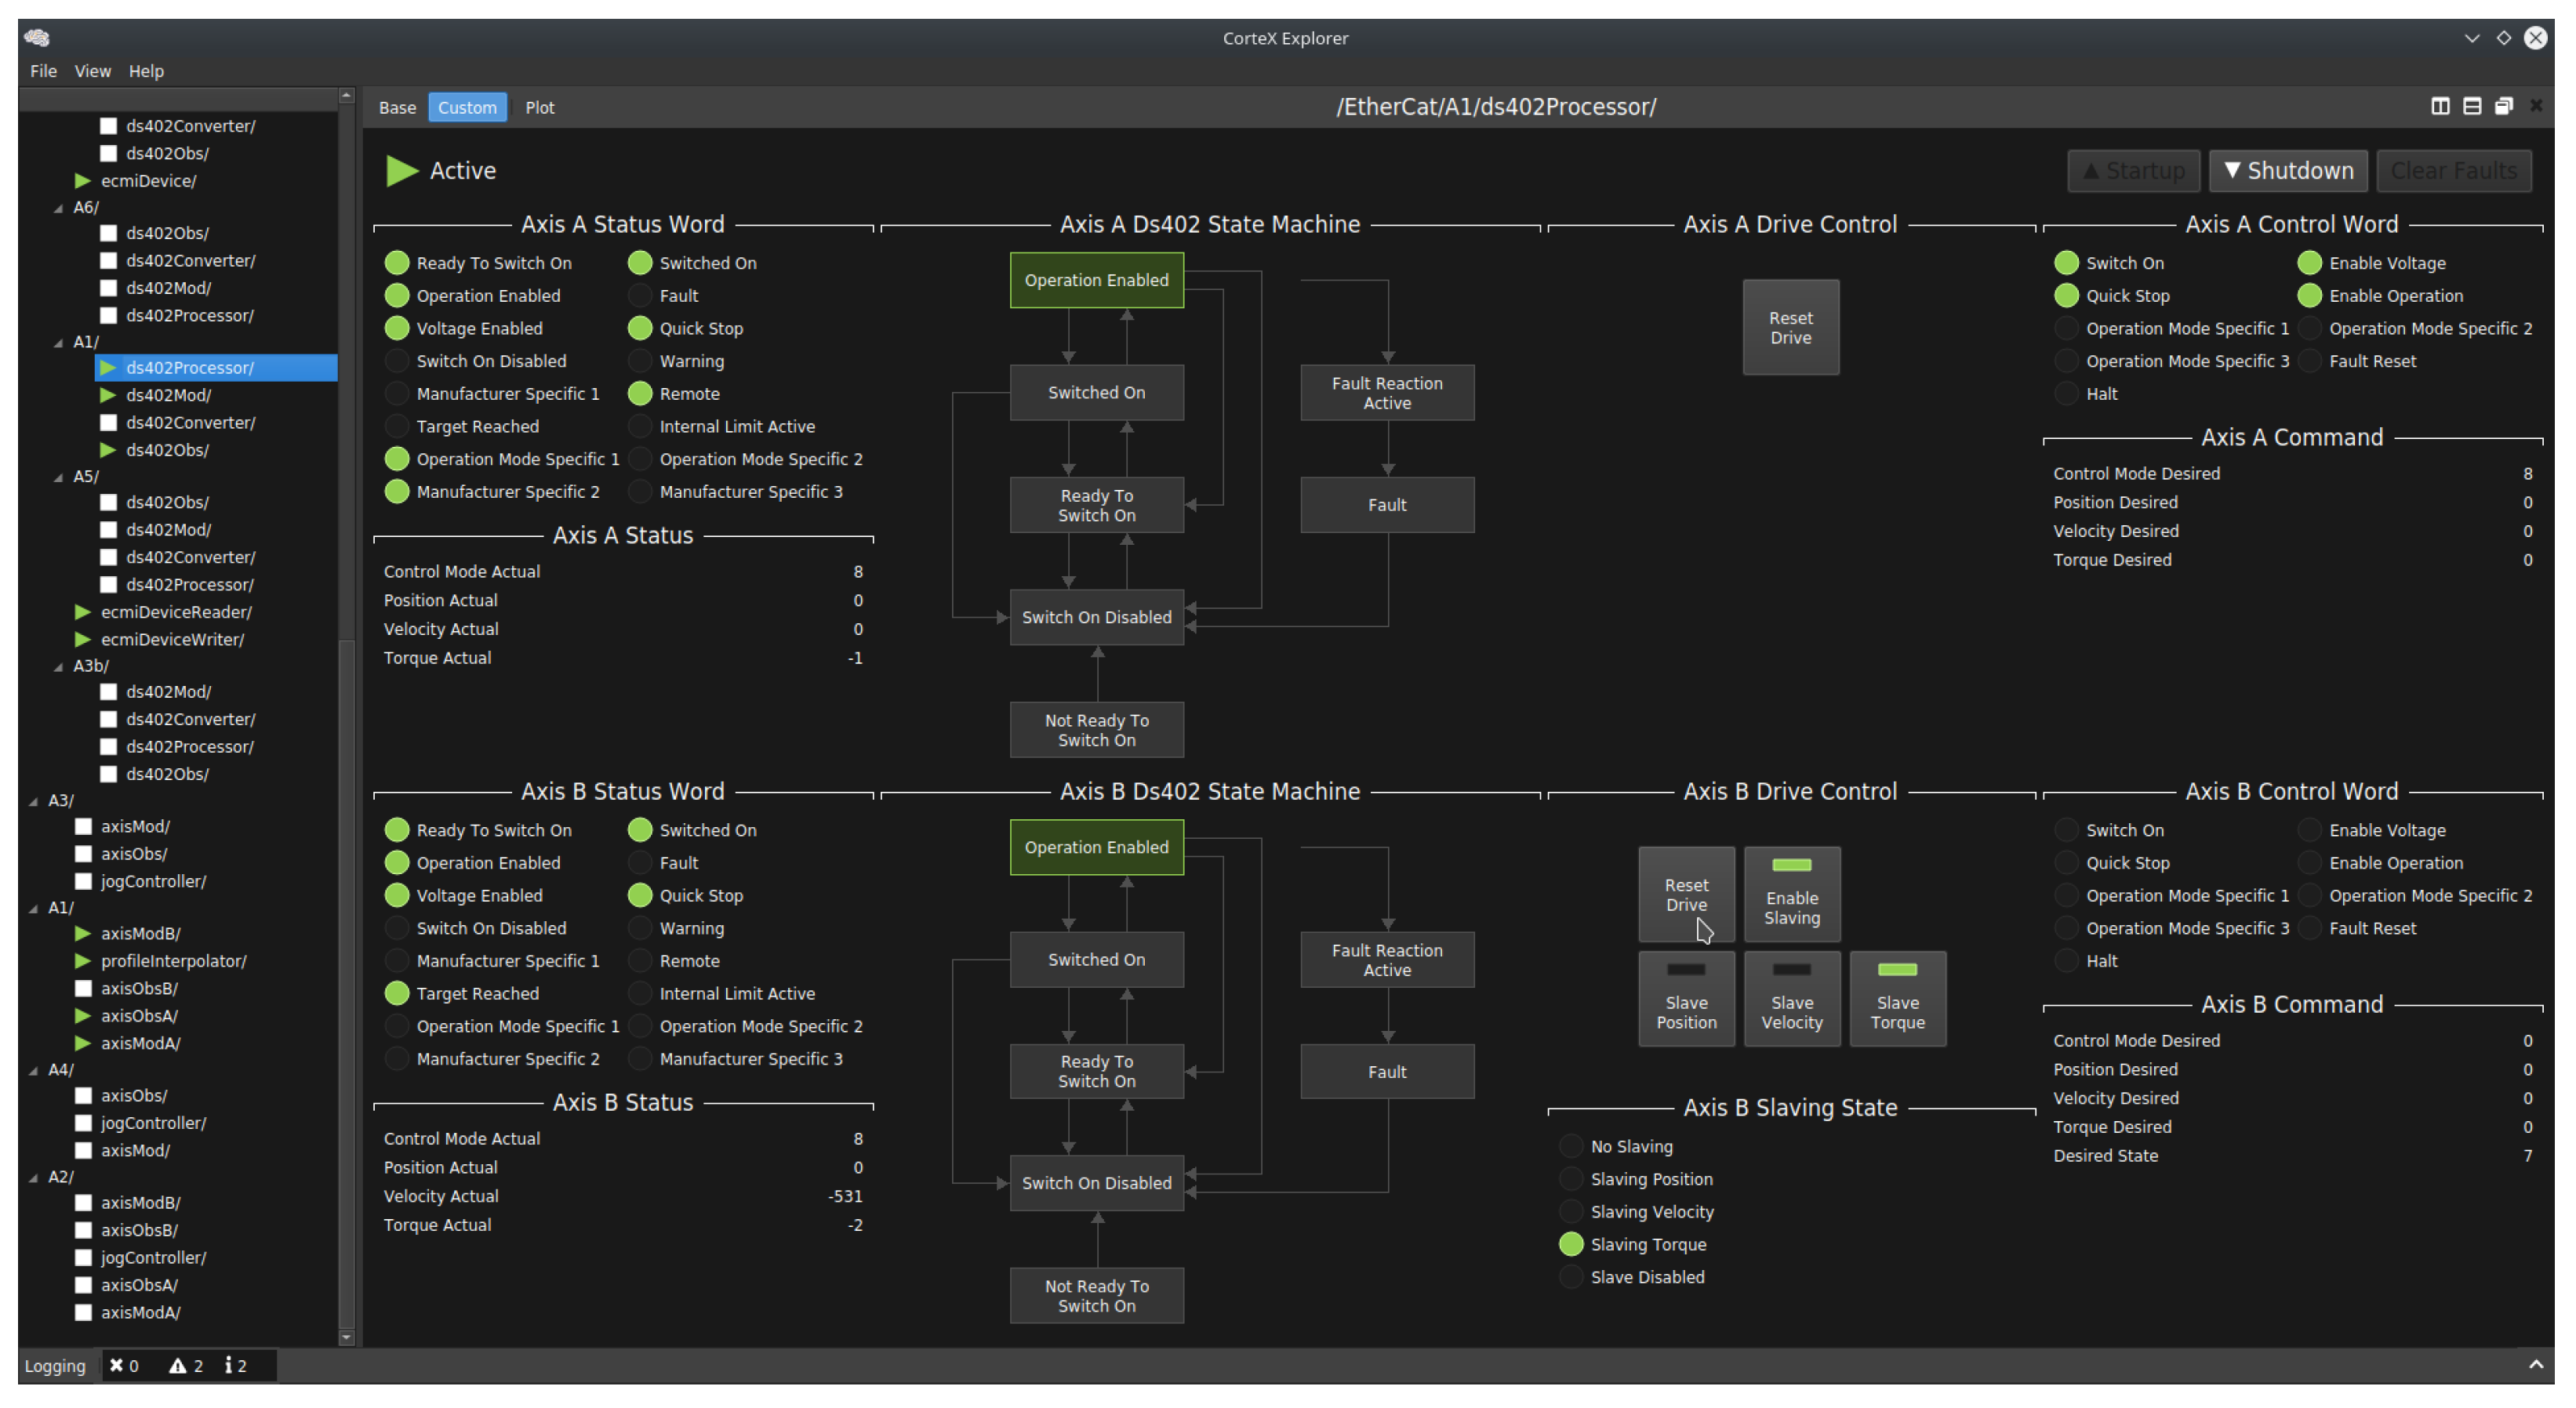Click the logging errors count icon
The height and width of the screenshot is (1408, 2576).
click(x=117, y=1365)
